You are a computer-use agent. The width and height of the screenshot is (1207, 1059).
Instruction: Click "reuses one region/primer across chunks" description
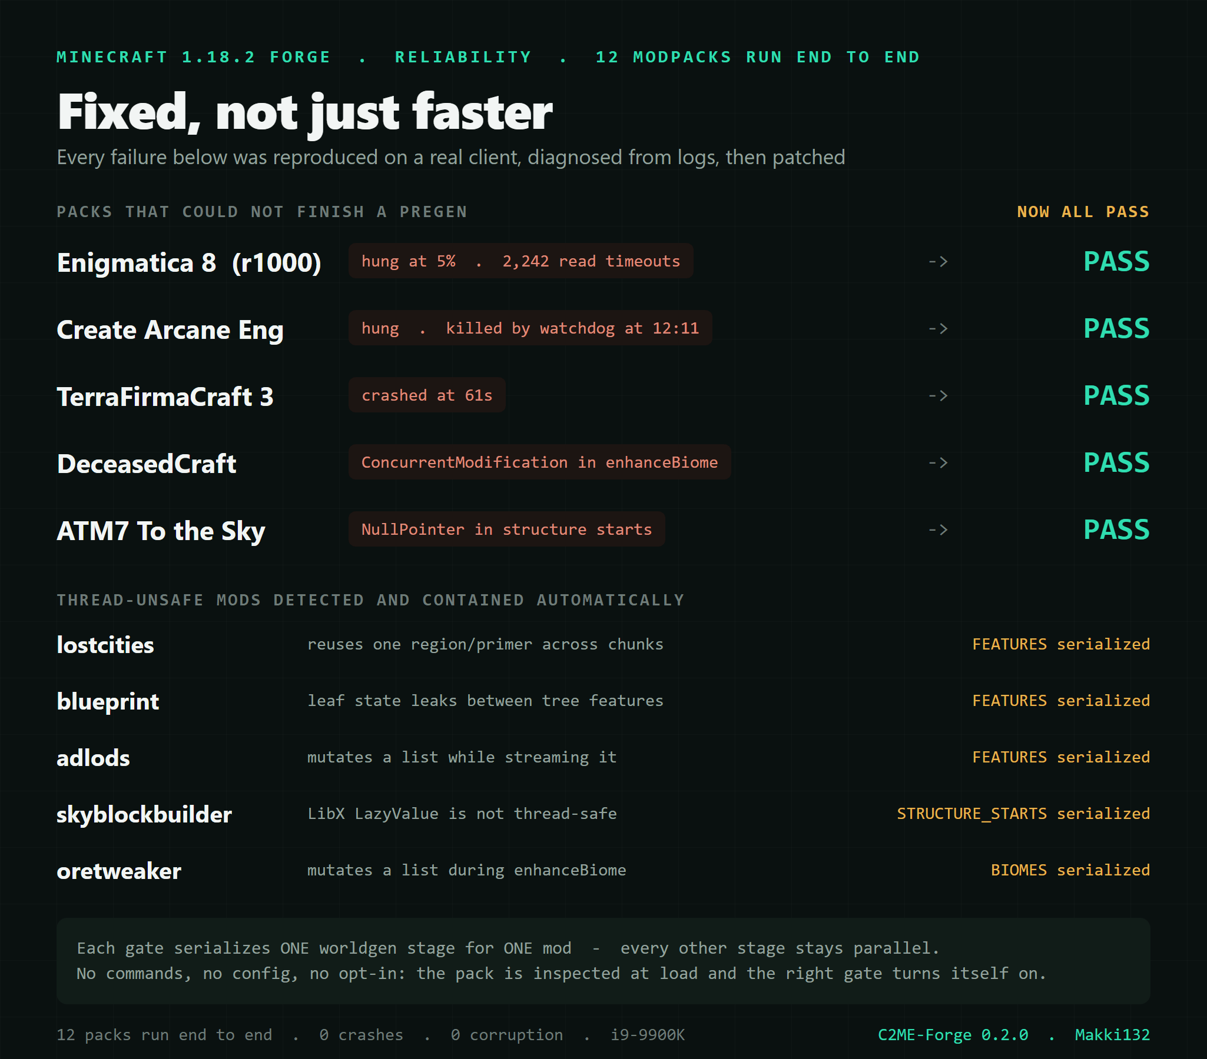tap(485, 644)
